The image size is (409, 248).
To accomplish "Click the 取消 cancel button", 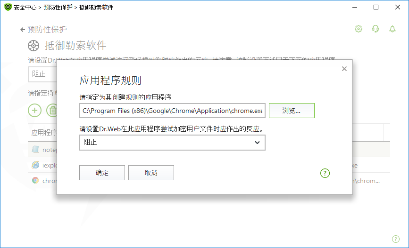I will 151,173.
